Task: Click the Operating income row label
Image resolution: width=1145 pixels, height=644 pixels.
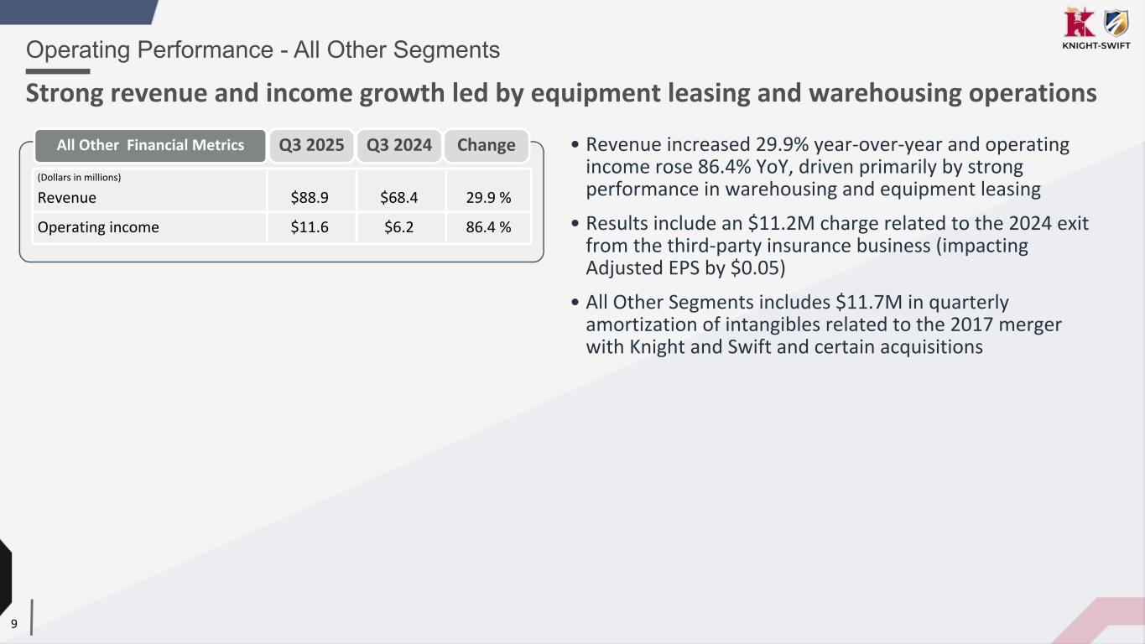Action: click(98, 227)
